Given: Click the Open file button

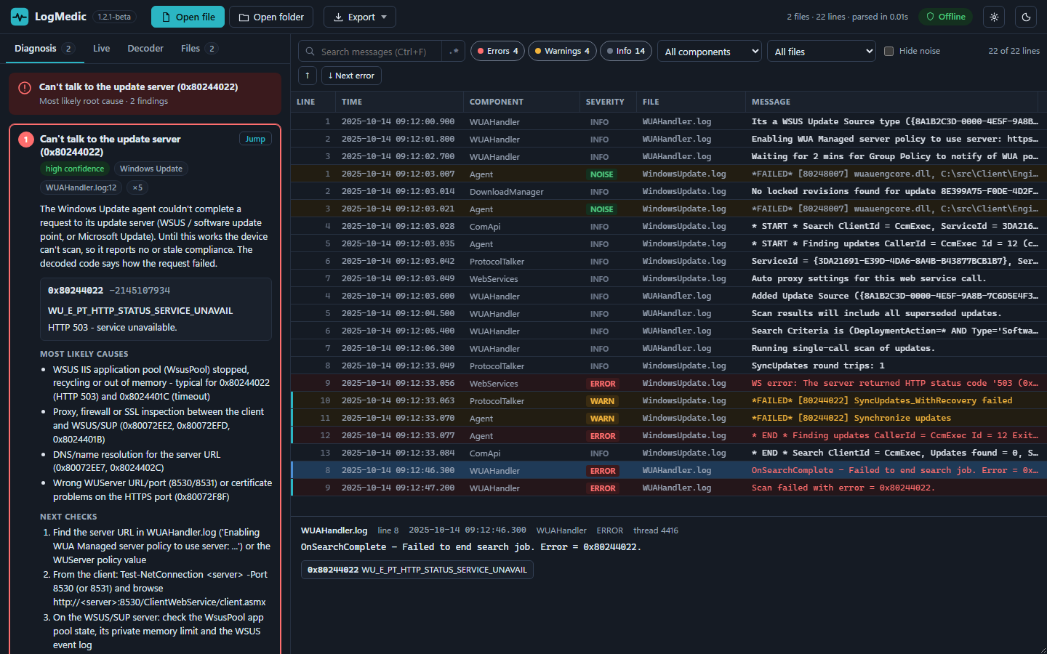Looking at the screenshot, I should 188,17.
